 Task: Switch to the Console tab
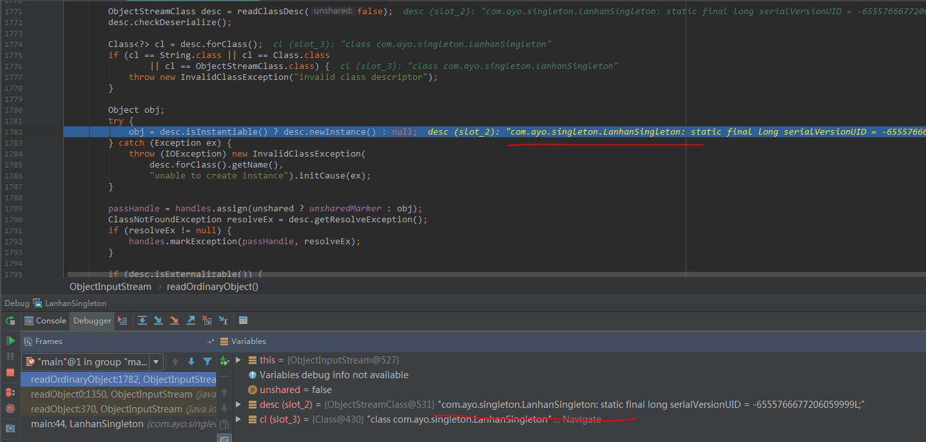tap(45, 321)
